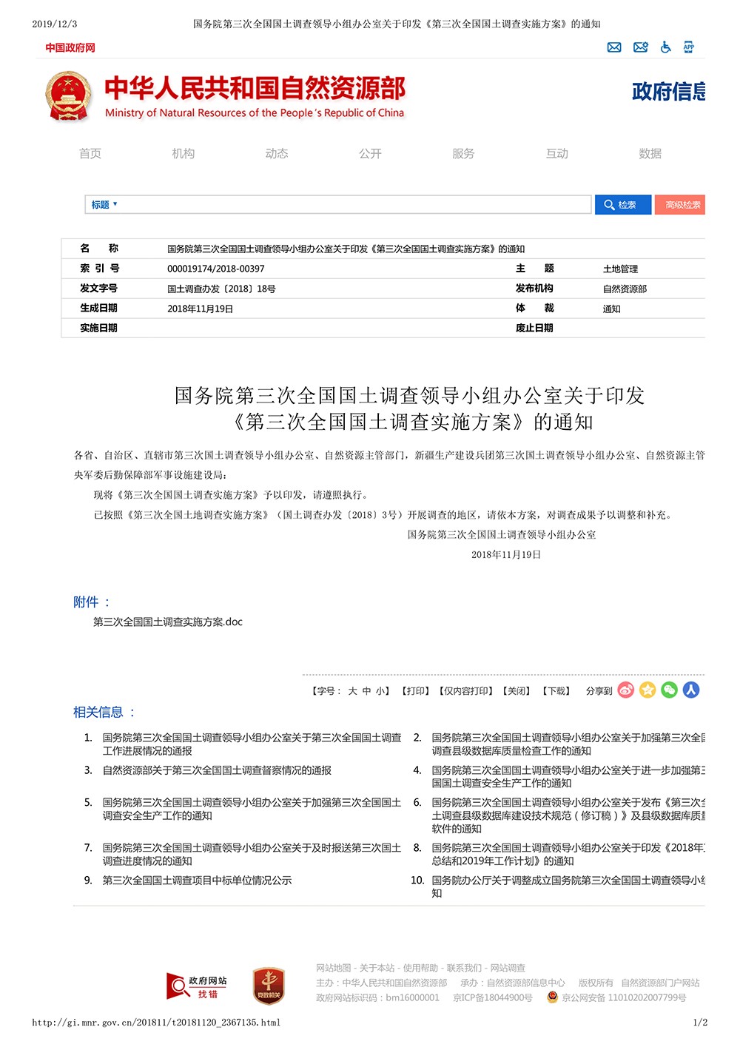Click the 京ICP备18044900号 link
This screenshot has width=740, height=1047.
493,997
